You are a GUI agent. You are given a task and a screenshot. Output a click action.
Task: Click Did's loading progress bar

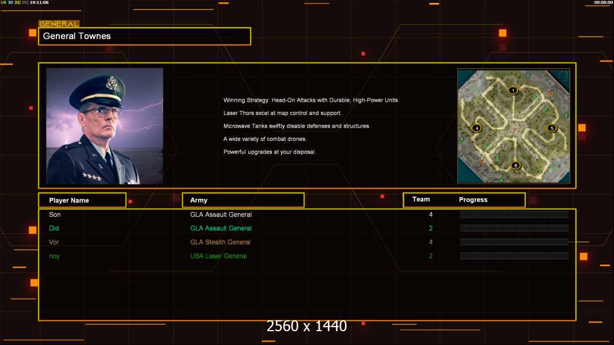514,228
